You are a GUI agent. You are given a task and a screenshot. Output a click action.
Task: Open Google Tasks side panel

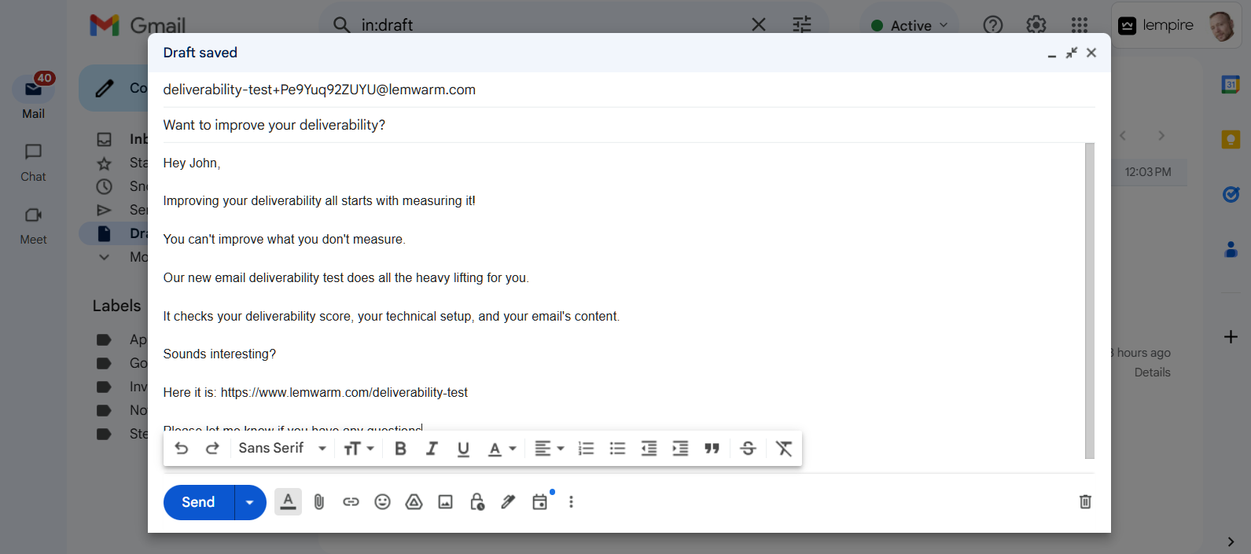click(x=1231, y=194)
